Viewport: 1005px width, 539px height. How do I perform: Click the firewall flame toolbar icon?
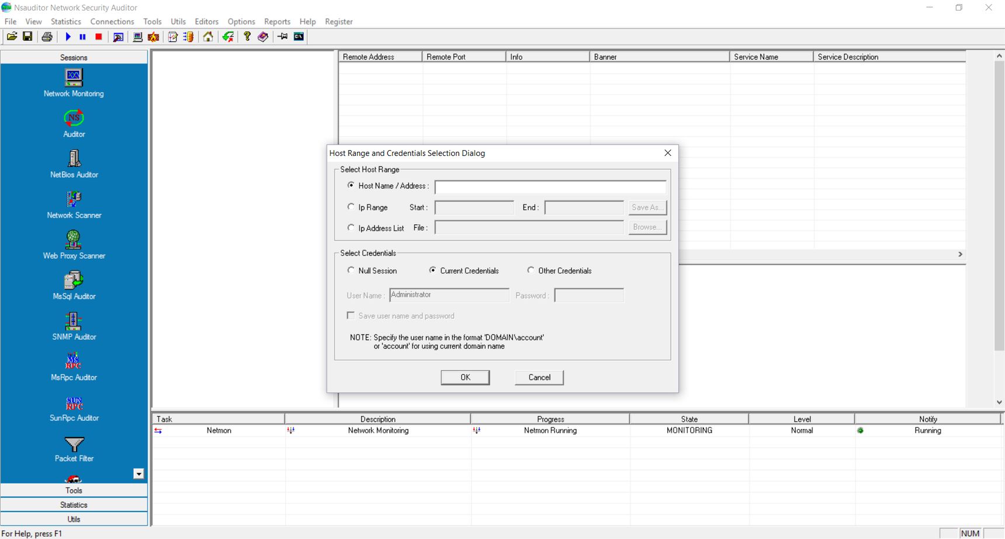154,37
